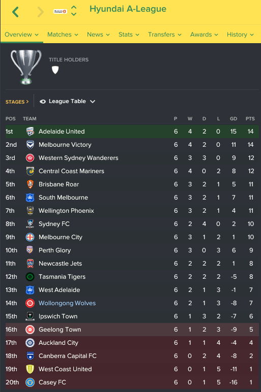The width and height of the screenshot is (261, 392).
Task: Click the West Coast United badge
Action: coord(30,369)
